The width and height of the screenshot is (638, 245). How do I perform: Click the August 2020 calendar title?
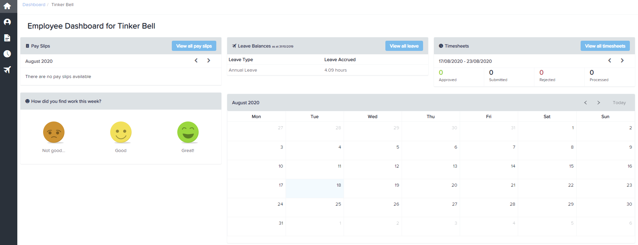coord(245,102)
